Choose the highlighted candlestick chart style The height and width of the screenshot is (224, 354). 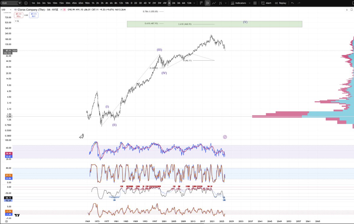[208, 3]
